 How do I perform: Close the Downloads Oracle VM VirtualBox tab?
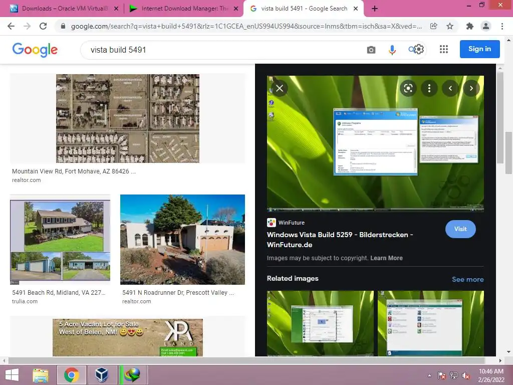116,9
